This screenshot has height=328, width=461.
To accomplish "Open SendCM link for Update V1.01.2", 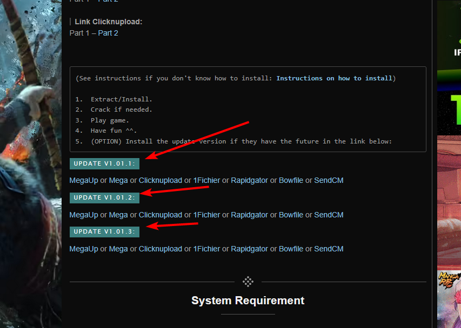I will click(x=329, y=215).
